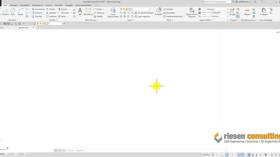Viewport: 280px width, 157px height.
Task: Toggle ortho mode in status bar
Action: [x=223, y=155]
